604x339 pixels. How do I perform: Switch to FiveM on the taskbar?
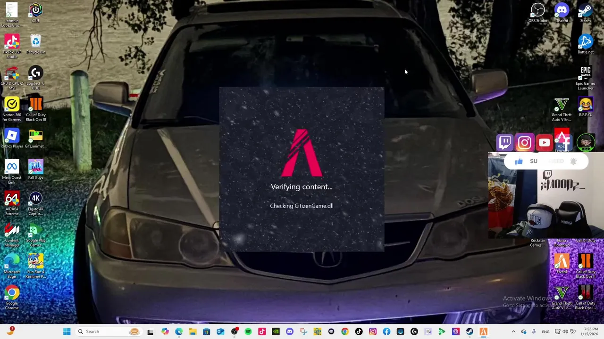[x=484, y=331]
